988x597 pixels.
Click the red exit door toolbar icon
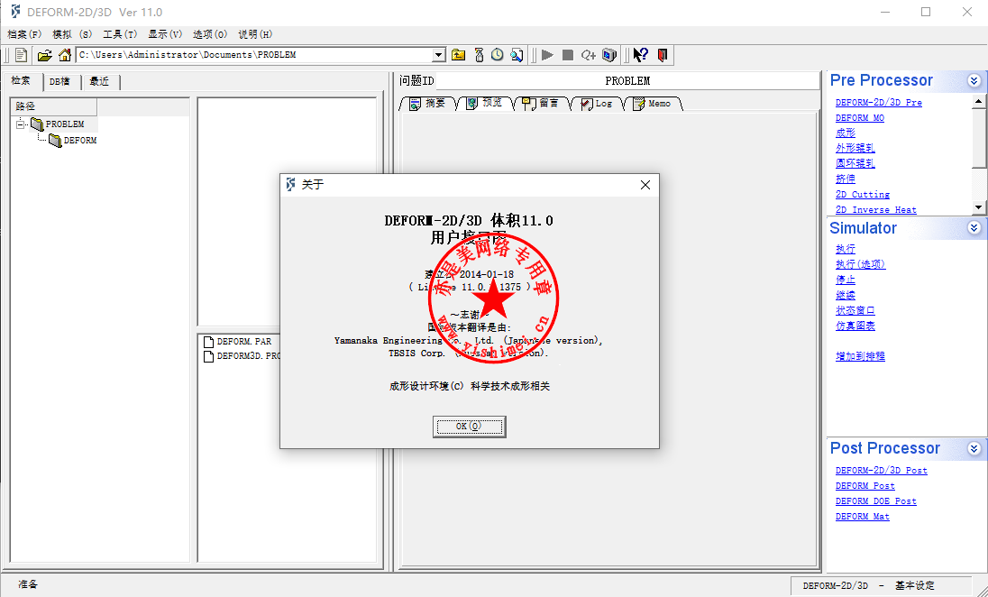coord(663,55)
